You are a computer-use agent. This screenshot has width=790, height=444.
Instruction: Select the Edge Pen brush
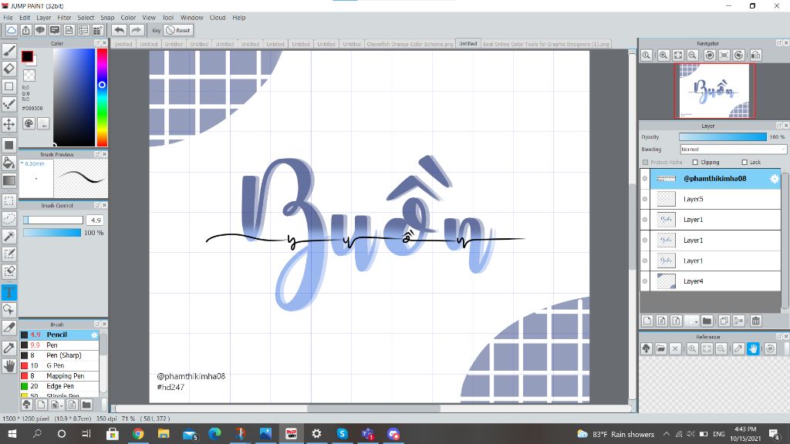coord(59,386)
